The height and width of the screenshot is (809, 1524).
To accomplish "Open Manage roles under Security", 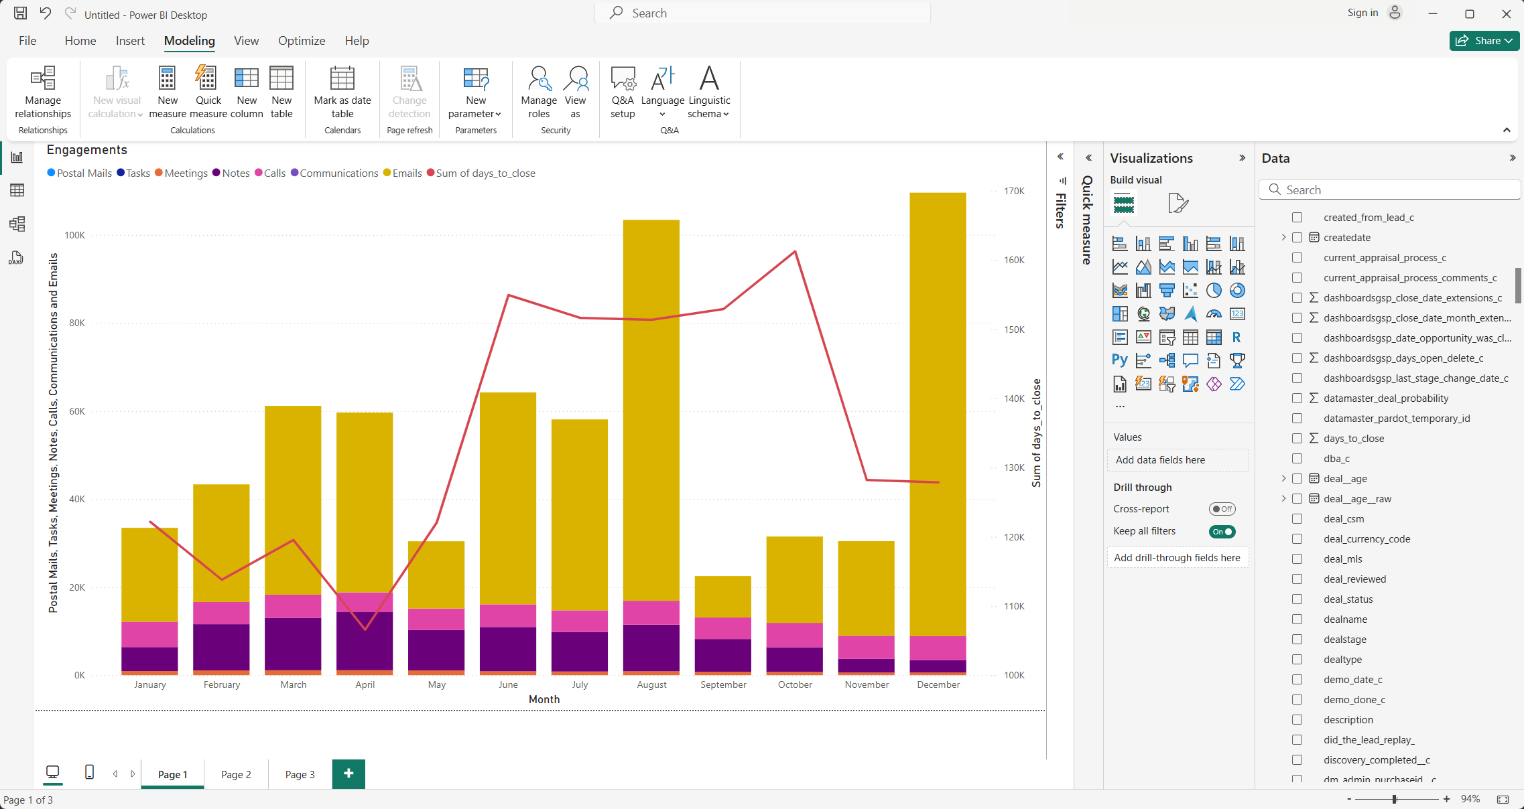I will (x=539, y=92).
